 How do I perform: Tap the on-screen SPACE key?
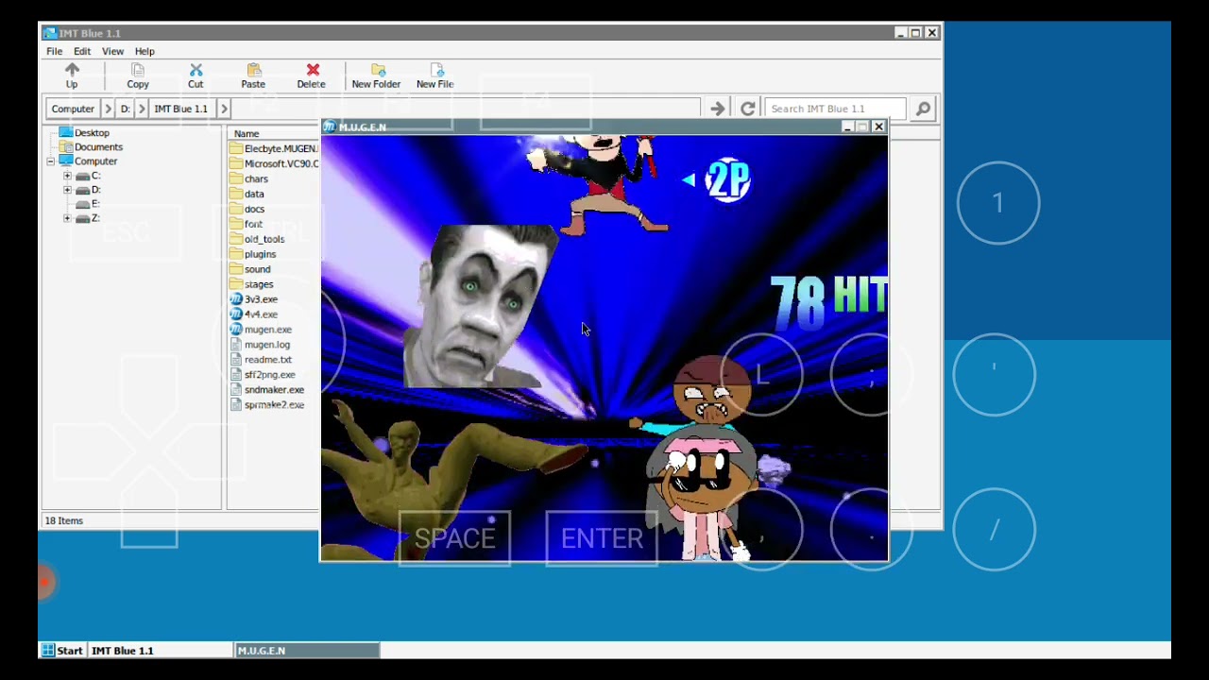454,538
